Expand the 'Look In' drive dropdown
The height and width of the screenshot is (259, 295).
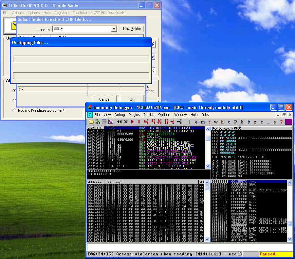tap(114, 29)
